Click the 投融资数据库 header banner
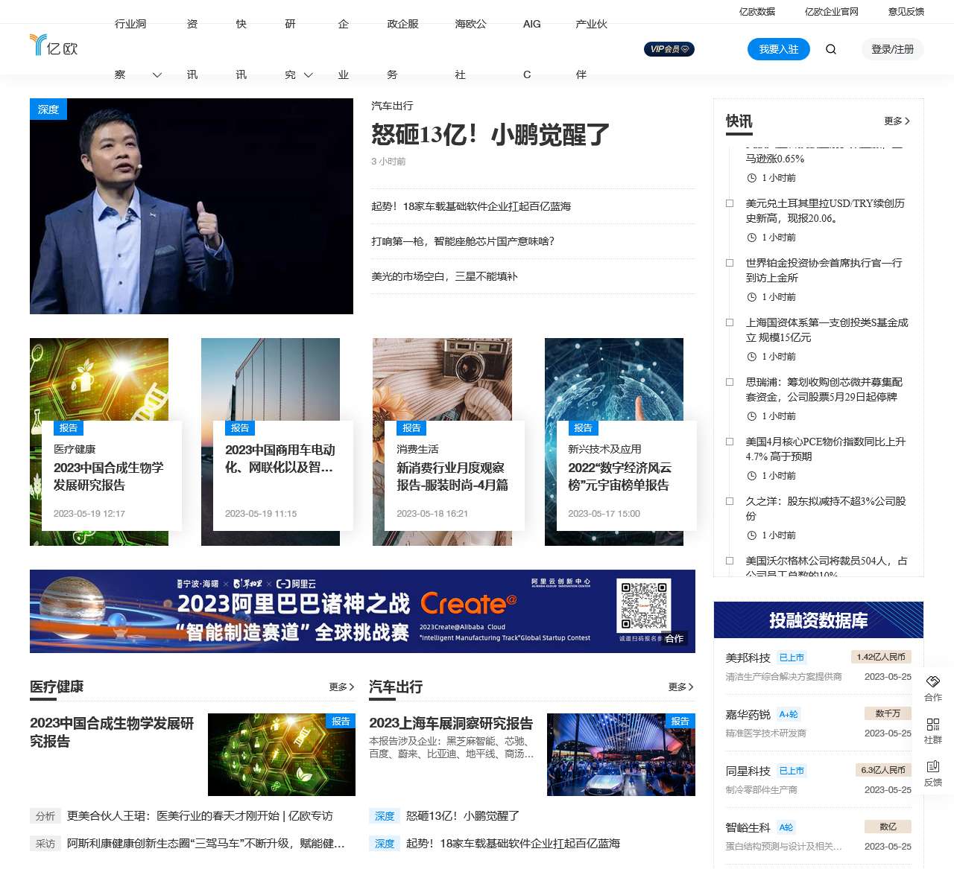 [x=818, y=620]
